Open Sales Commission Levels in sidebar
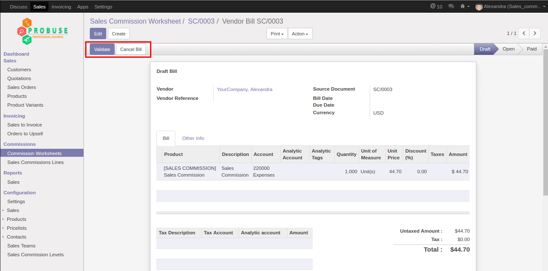 coord(35,255)
